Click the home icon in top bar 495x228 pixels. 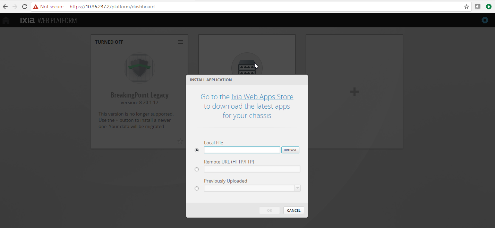pos(6,20)
